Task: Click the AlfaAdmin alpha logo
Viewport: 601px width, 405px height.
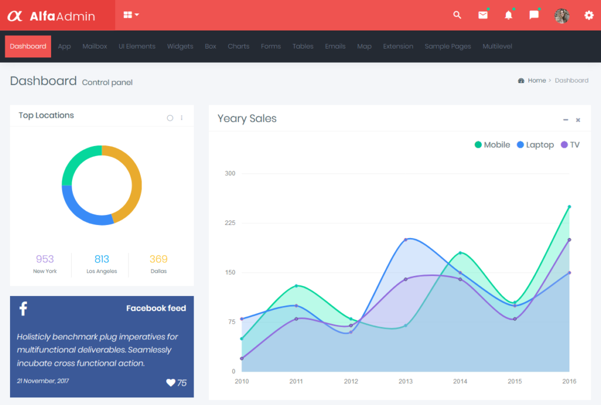Action: click(16, 15)
